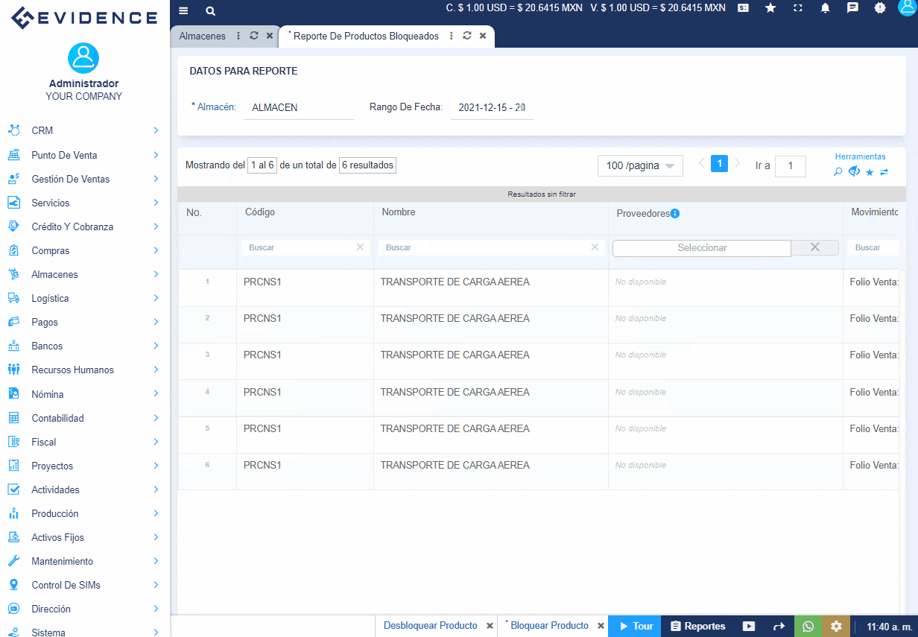Open the WhatsApp icon in the bottom bar
This screenshot has width=918, height=637.
[808, 627]
